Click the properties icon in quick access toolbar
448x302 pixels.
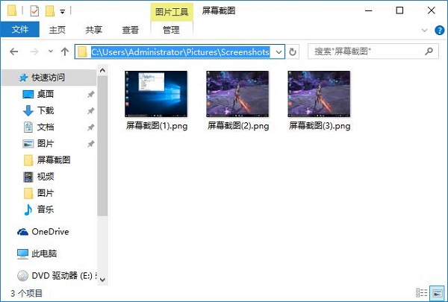(34, 10)
